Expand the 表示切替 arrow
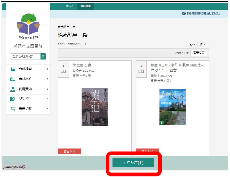The width and height of the screenshot is (230, 177). point(47,109)
